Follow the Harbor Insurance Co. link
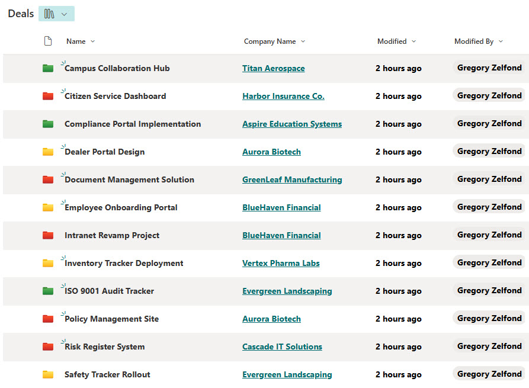This screenshot has height=388, width=529. click(283, 96)
